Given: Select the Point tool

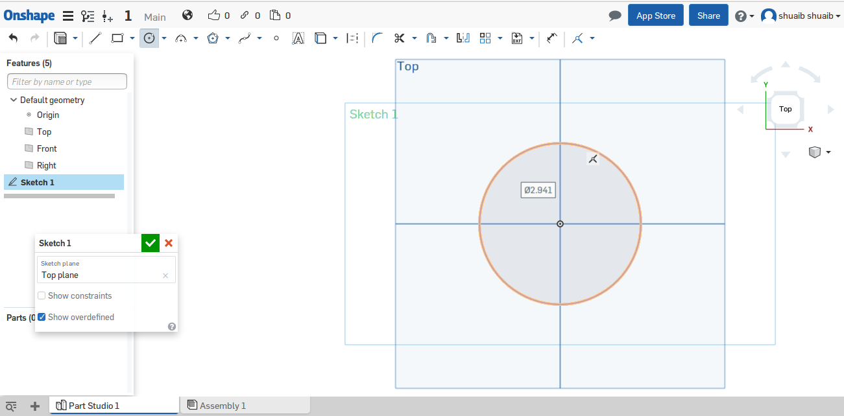Looking at the screenshot, I should [x=276, y=38].
